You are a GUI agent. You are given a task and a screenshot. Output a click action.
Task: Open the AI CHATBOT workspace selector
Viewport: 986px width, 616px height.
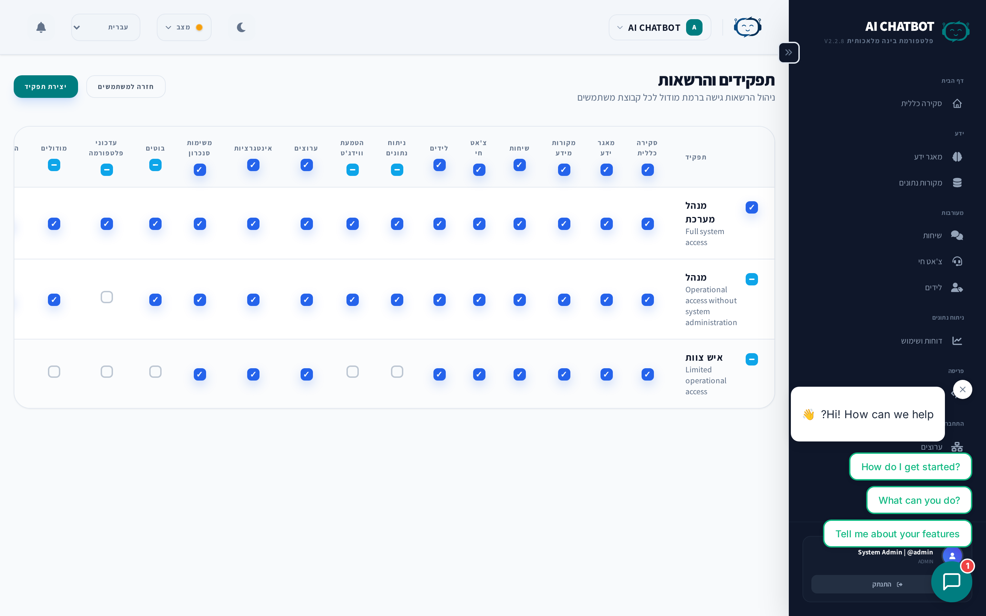[660, 27]
